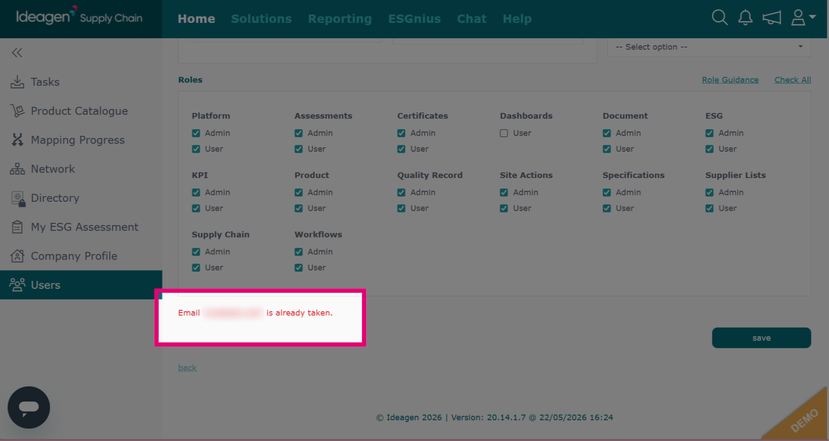Toggle Product User checkbox
This screenshot has width=829, height=441.
pyautogui.click(x=299, y=209)
